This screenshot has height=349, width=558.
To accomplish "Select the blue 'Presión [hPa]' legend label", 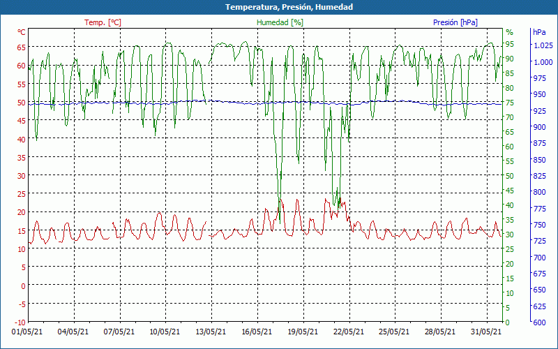I will pyautogui.click(x=455, y=22).
